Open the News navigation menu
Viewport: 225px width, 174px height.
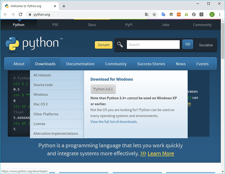pos(181,64)
